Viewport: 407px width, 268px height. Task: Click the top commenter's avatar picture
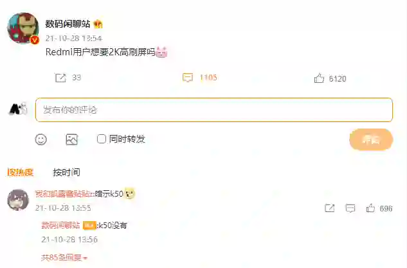click(18, 200)
